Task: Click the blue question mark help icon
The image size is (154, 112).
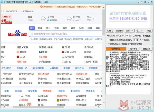Action: pos(140,40)
